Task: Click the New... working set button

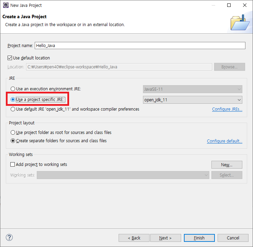Action: point(227,165)
